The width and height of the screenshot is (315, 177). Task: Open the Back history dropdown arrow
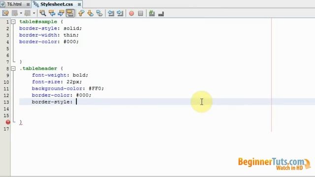(x=21, y=13)
